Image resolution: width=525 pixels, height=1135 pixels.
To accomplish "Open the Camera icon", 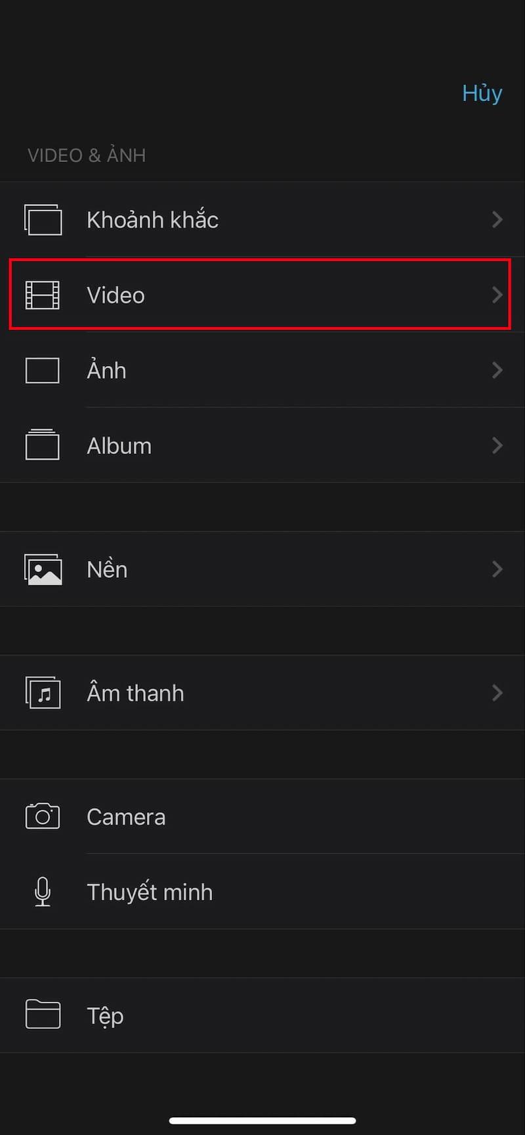I will tap(42, 816).
